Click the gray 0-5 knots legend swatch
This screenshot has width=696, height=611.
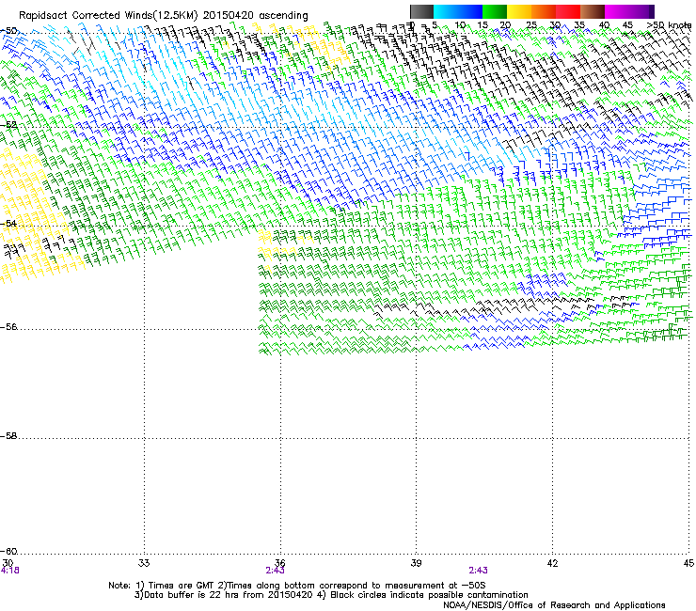coord(421,11)
